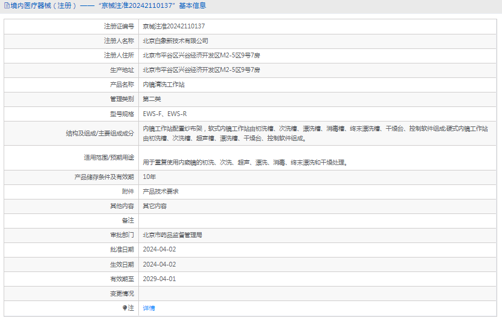Click the document icon beside the 境内医疗器械 title
Viewport: 502px width, 318px height.
[x=7, y=5]
